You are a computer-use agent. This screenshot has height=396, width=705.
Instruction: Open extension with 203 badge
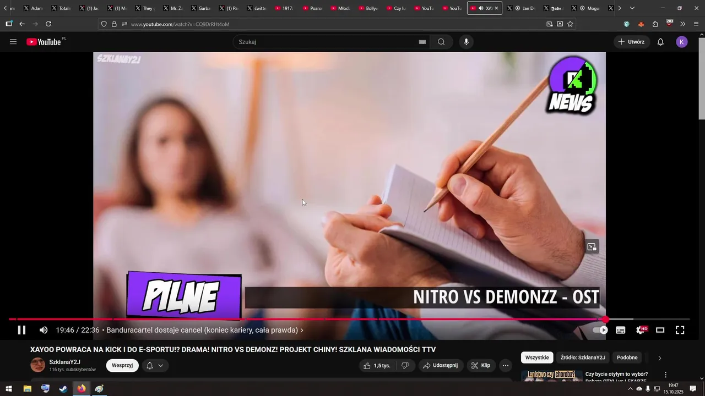point(669,23)
